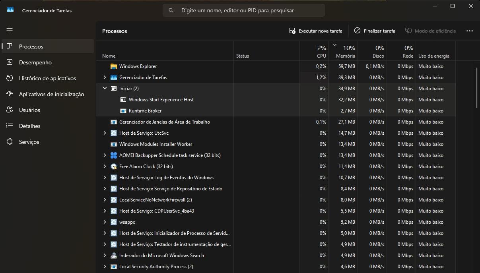Click the Free Alarm Clock icon
The image size is (480, 273).
(114, 167)
